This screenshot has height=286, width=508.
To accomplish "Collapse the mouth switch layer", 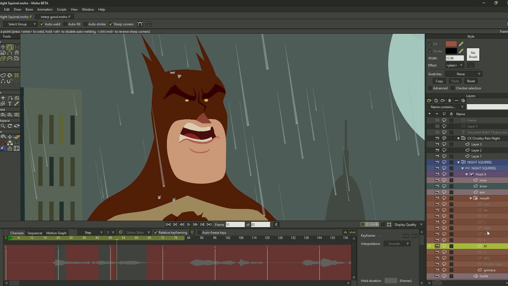I will [471, 198].
